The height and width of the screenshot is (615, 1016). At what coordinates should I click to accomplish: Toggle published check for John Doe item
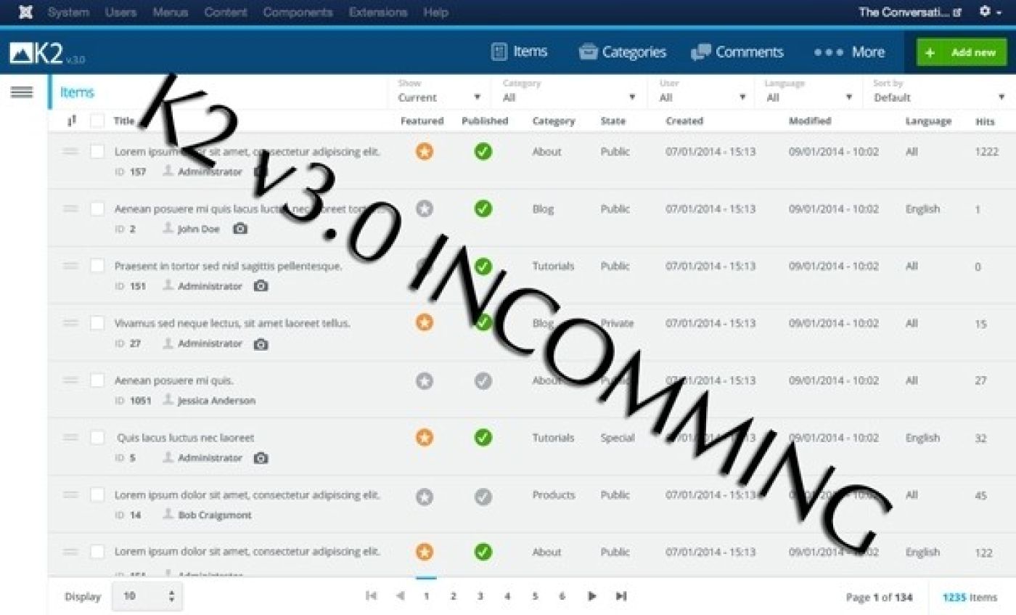point(483,209)
